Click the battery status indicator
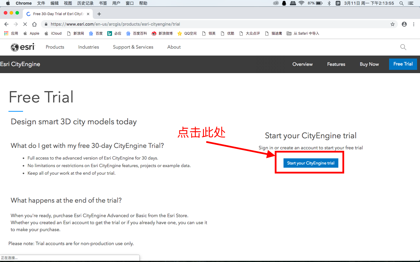The height and width of the screenshot is (262, 420). tap(315, 3)
